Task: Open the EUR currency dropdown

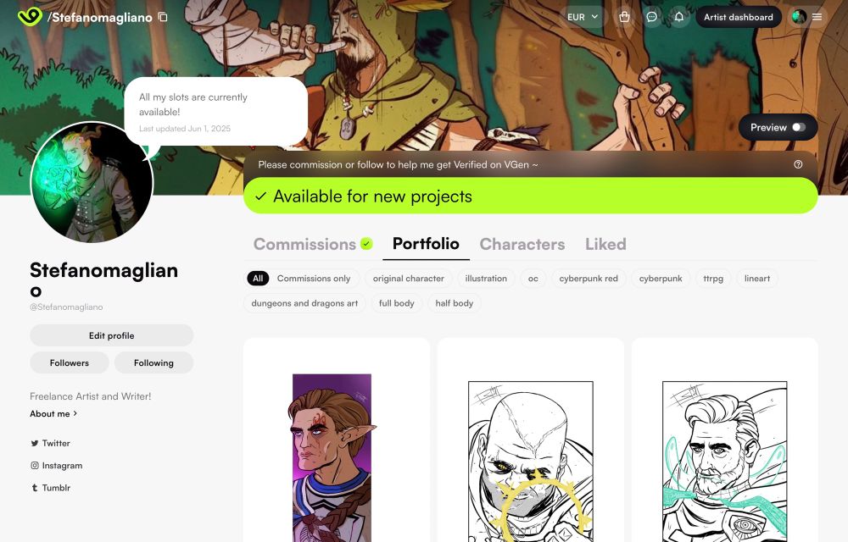Action: click(x=582, y=17)
